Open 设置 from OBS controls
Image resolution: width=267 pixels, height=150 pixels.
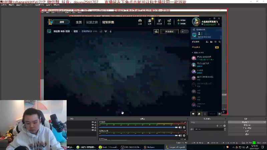coord(247,131)
